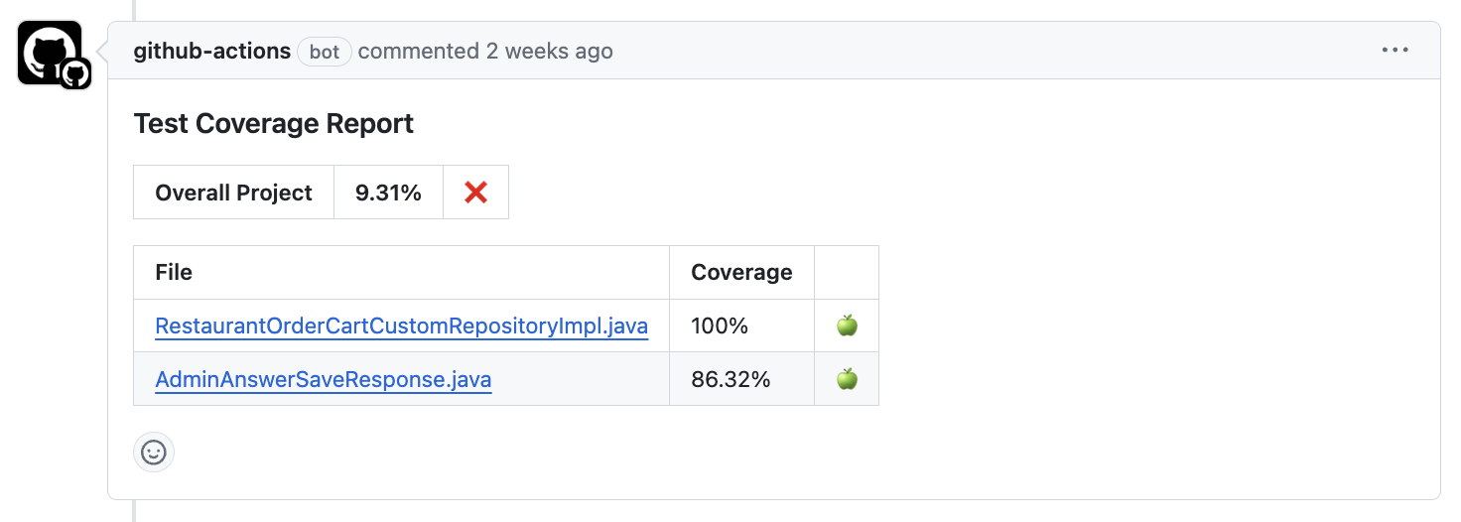The image size is (1461, 522).
Task: Click the green apple beside 86.32% coverage
Action: (x=847, y=379)
